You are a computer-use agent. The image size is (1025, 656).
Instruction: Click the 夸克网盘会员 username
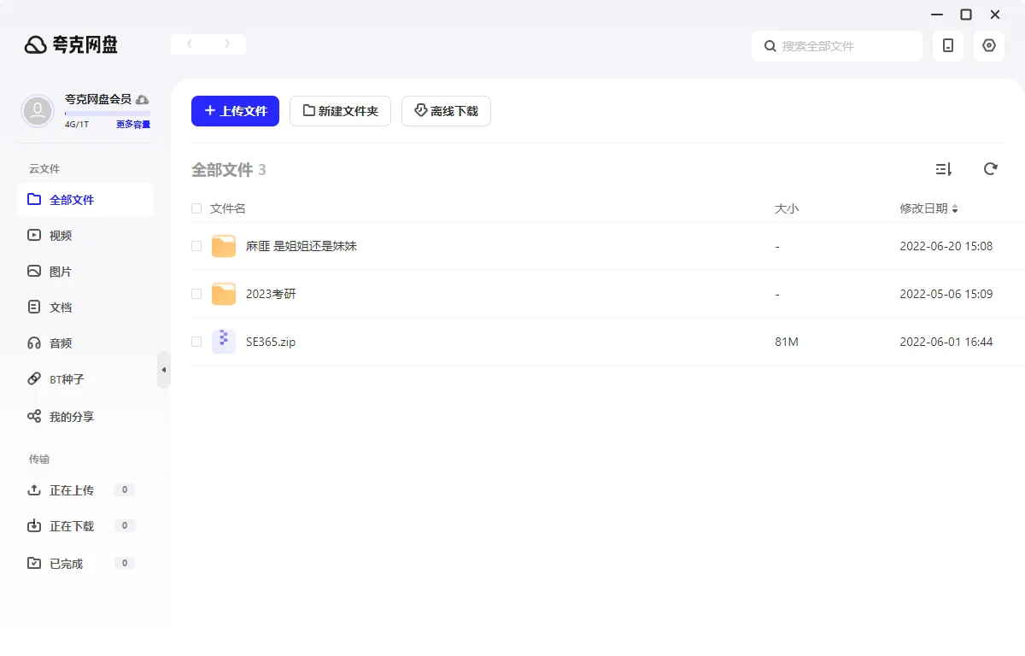coord(98,99)
